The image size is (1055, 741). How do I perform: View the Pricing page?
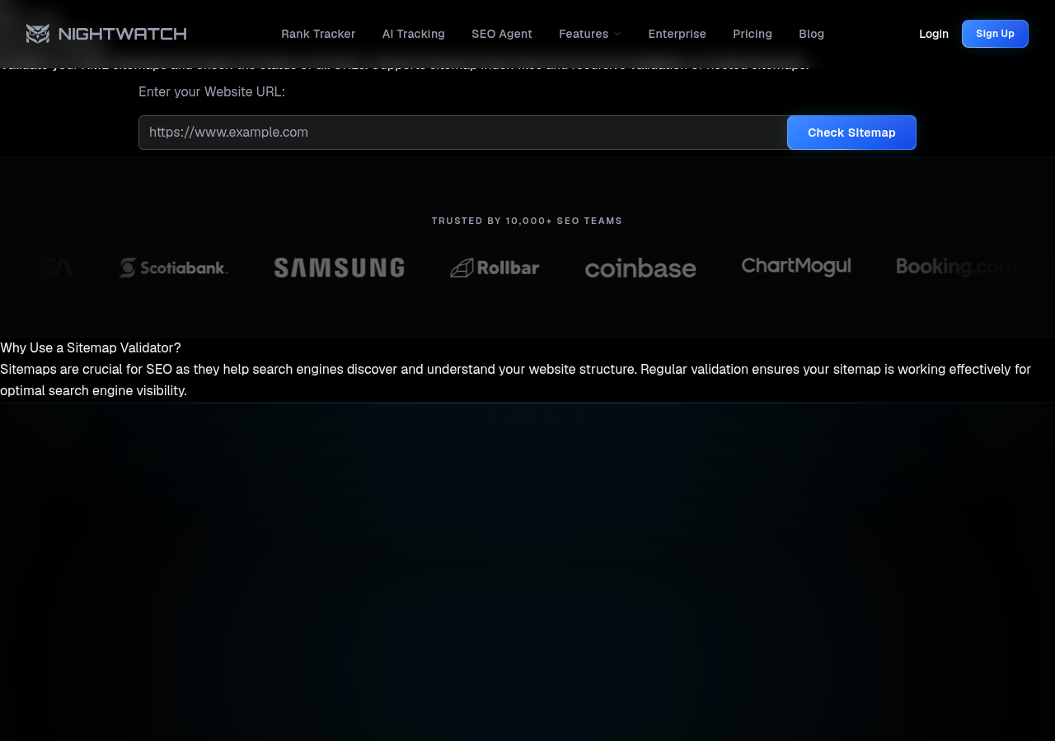(753, 34)
